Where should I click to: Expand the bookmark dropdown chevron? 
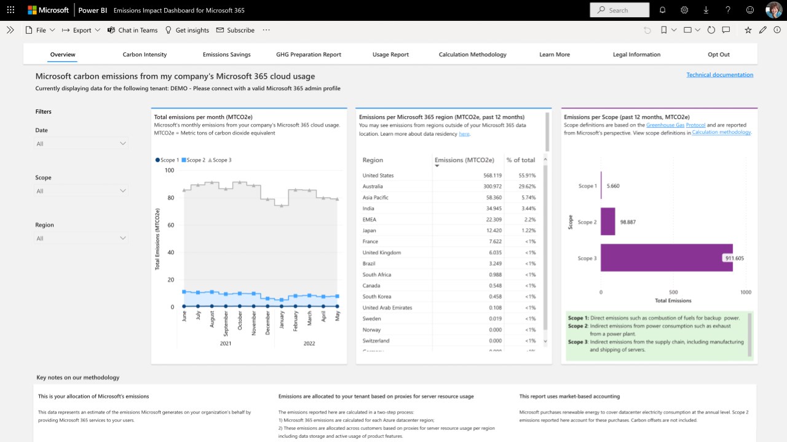pos(674,30)
